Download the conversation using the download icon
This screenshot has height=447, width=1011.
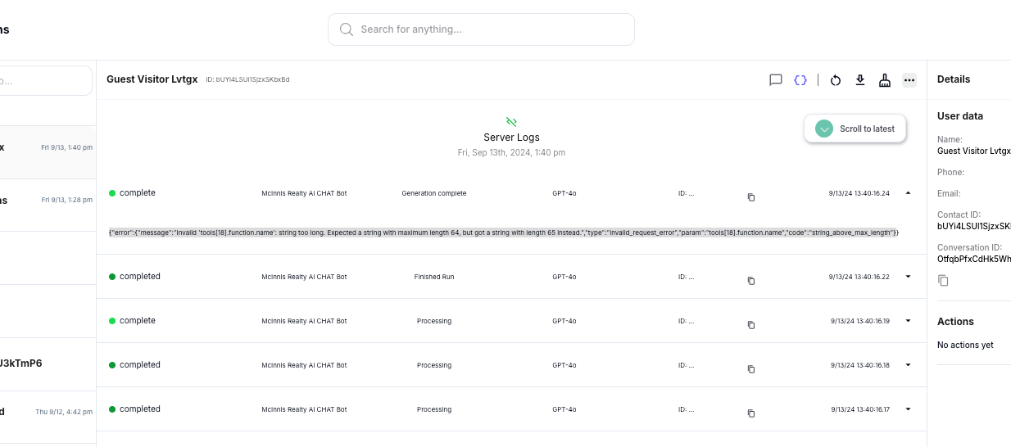click(x=860, y=80)
